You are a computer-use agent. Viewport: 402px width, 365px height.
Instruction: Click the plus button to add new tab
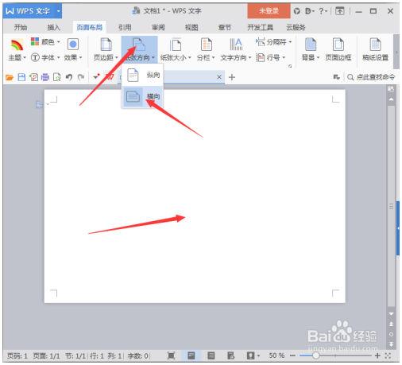[232, 77]
